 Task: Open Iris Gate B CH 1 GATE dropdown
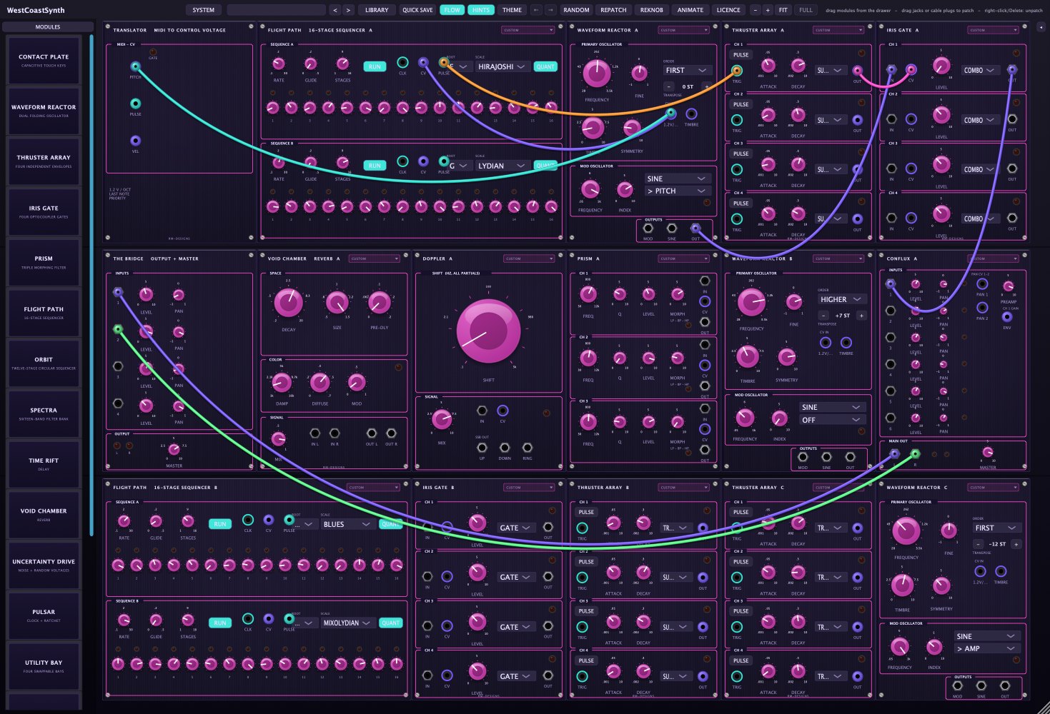pos(516,528)
